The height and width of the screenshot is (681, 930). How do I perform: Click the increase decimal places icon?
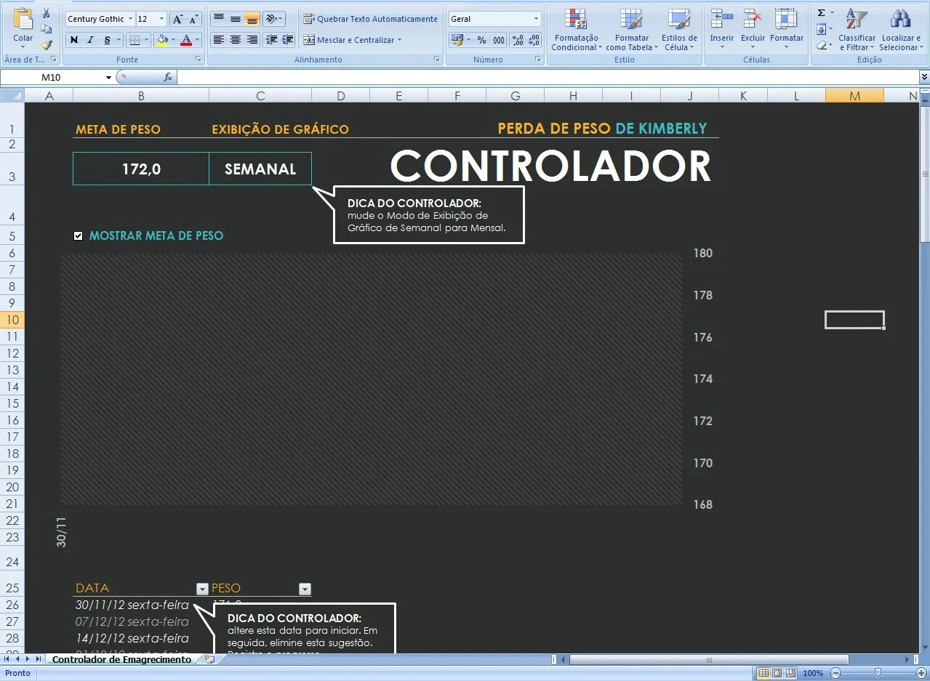(x=518, y=40)
